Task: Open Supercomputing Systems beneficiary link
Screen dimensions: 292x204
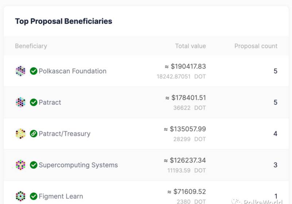Action: (x=78, y=165)
